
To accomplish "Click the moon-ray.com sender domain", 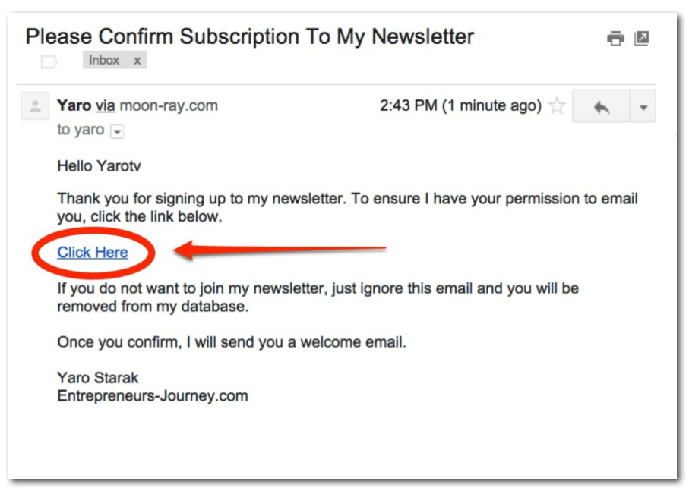I will (169, 106).
